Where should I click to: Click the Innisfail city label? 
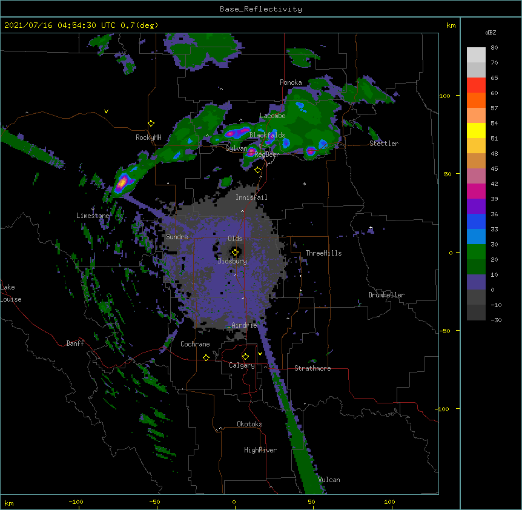click(251, 197)
